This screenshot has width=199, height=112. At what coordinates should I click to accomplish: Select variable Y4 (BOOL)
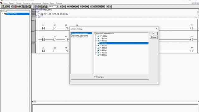103,45
